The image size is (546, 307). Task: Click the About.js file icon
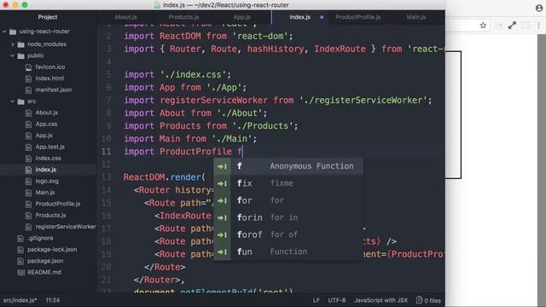tap(28, 113)
